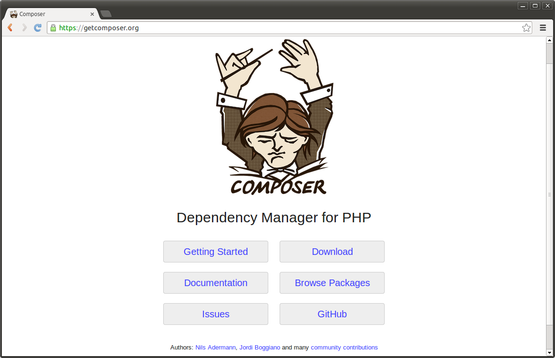Open the Chrome hamburger menu
This screenshot has width=555, height=358.
tap(543, 27)
